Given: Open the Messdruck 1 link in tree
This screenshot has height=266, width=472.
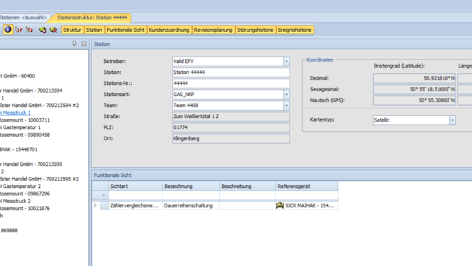Looking at the screenshot, I should [x=15, y=113].
